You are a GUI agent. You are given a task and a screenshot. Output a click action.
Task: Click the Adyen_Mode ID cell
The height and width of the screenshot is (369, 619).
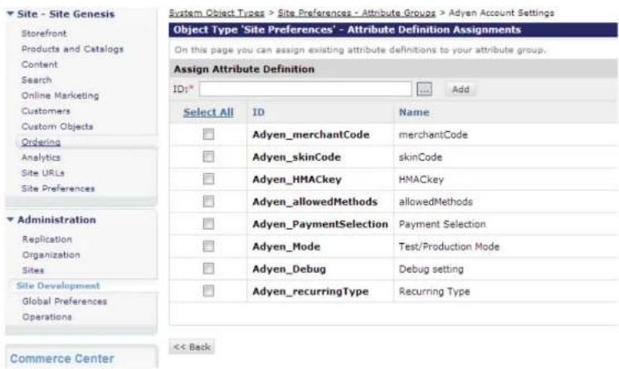click(286, 246)
